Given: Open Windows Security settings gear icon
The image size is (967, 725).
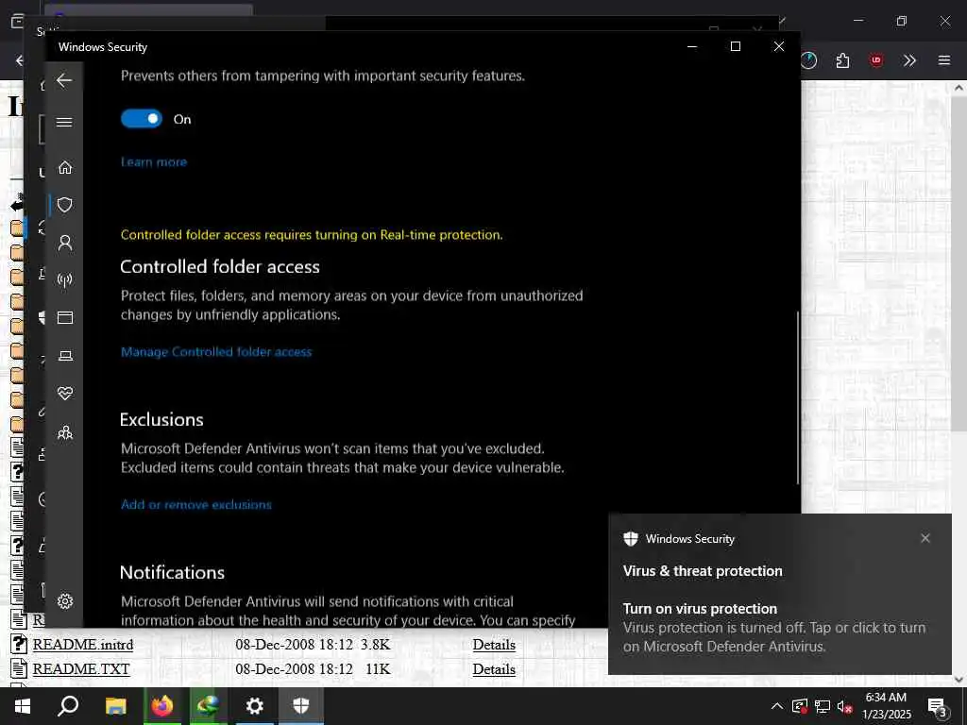Looking at the screenshot, I should (x=65, y=601).
